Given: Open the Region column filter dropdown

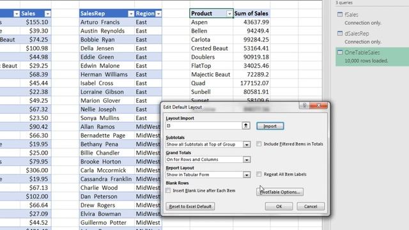Looking at the screenshot, I should [x=158, y=13].
